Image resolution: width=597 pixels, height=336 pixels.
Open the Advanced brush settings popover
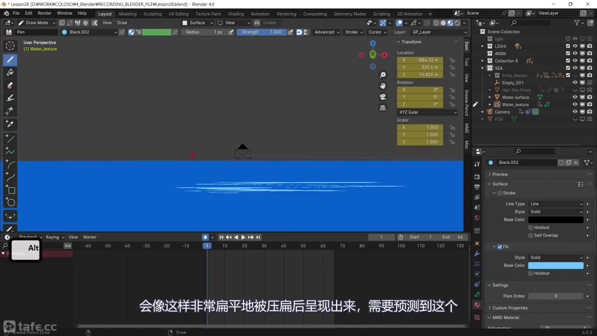tap(326, 32)
